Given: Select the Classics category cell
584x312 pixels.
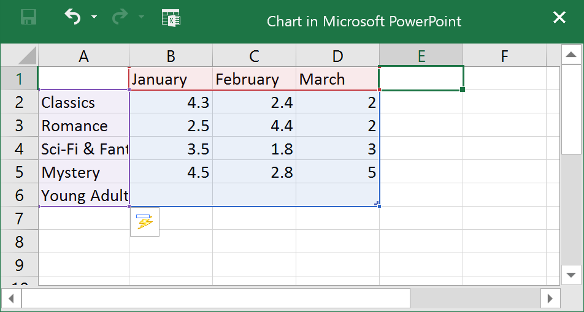Looking at the screenshot, I should pyautogui.click(x=84, y=102).
